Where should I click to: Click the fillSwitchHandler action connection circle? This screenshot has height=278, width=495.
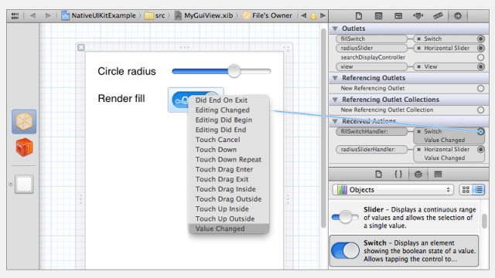[x=480, y=132]
